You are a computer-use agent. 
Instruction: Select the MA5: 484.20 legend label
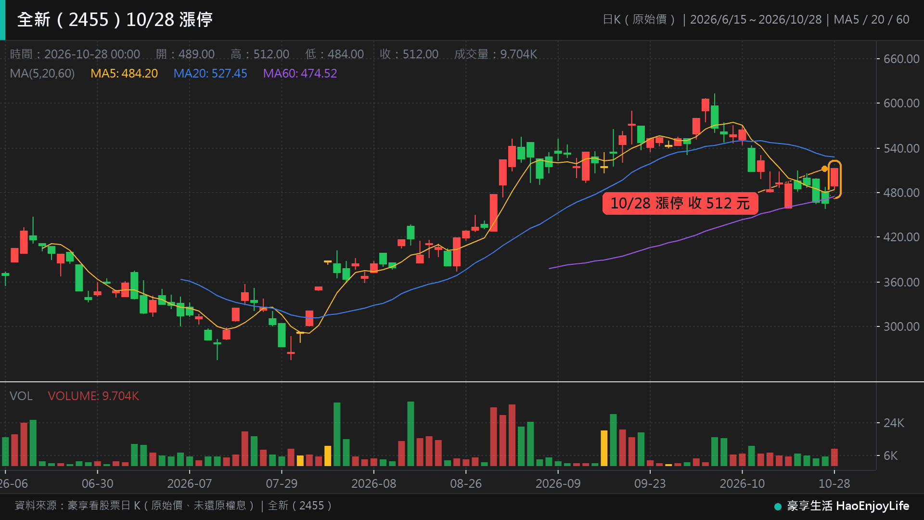124,73
